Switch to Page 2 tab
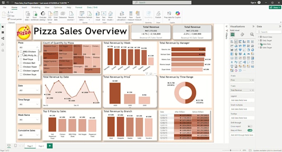Viewport: 282px width, 152px height. click(41, 146)
